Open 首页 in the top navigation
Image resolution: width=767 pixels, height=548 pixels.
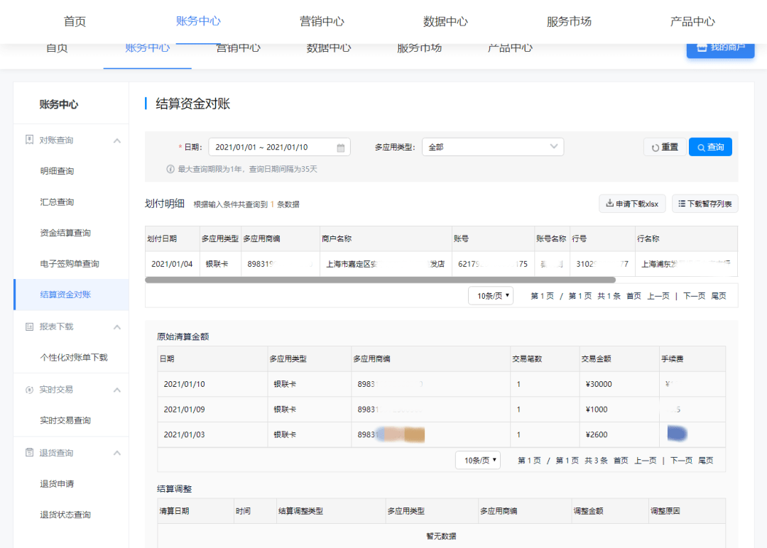tap(75, 21)
